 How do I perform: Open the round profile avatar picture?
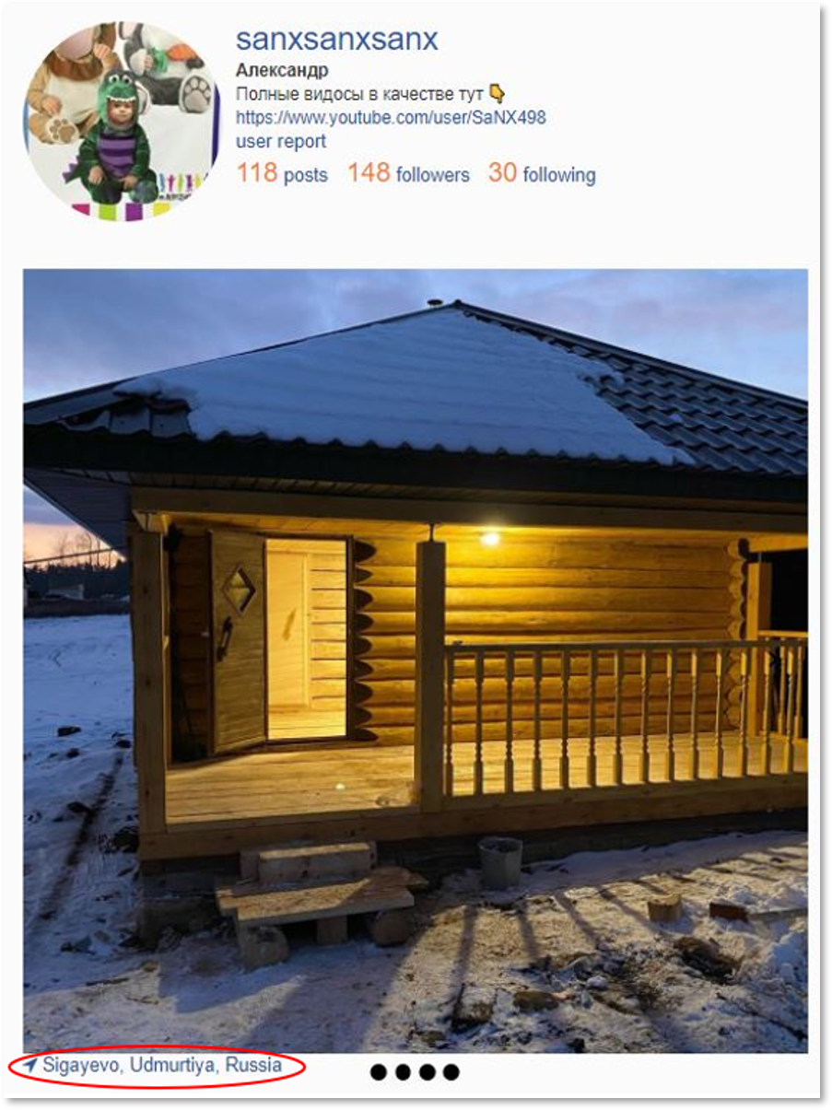coord(122,121)
